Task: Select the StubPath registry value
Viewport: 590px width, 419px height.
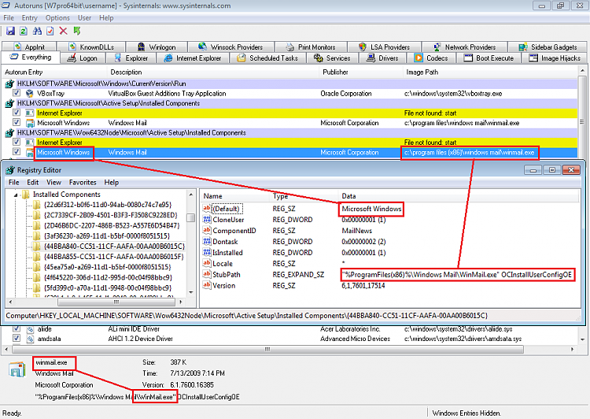Action: (x=226, y=274)
